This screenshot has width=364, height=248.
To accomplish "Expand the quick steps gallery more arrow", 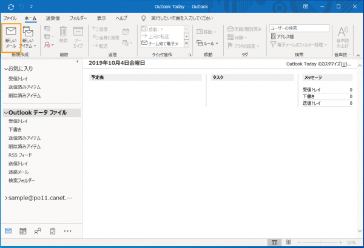I will click(x=186, y=44).
